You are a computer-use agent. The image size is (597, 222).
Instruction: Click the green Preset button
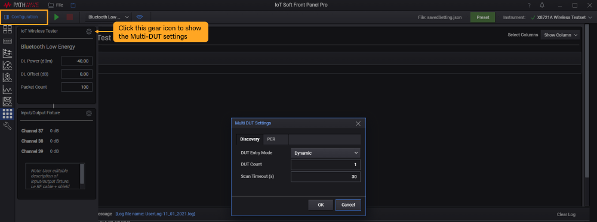(483, 17)
